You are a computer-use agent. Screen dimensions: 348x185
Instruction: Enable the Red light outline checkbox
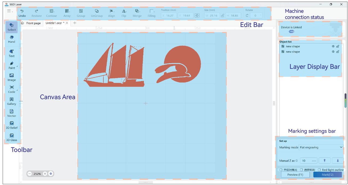click(319, 170)
